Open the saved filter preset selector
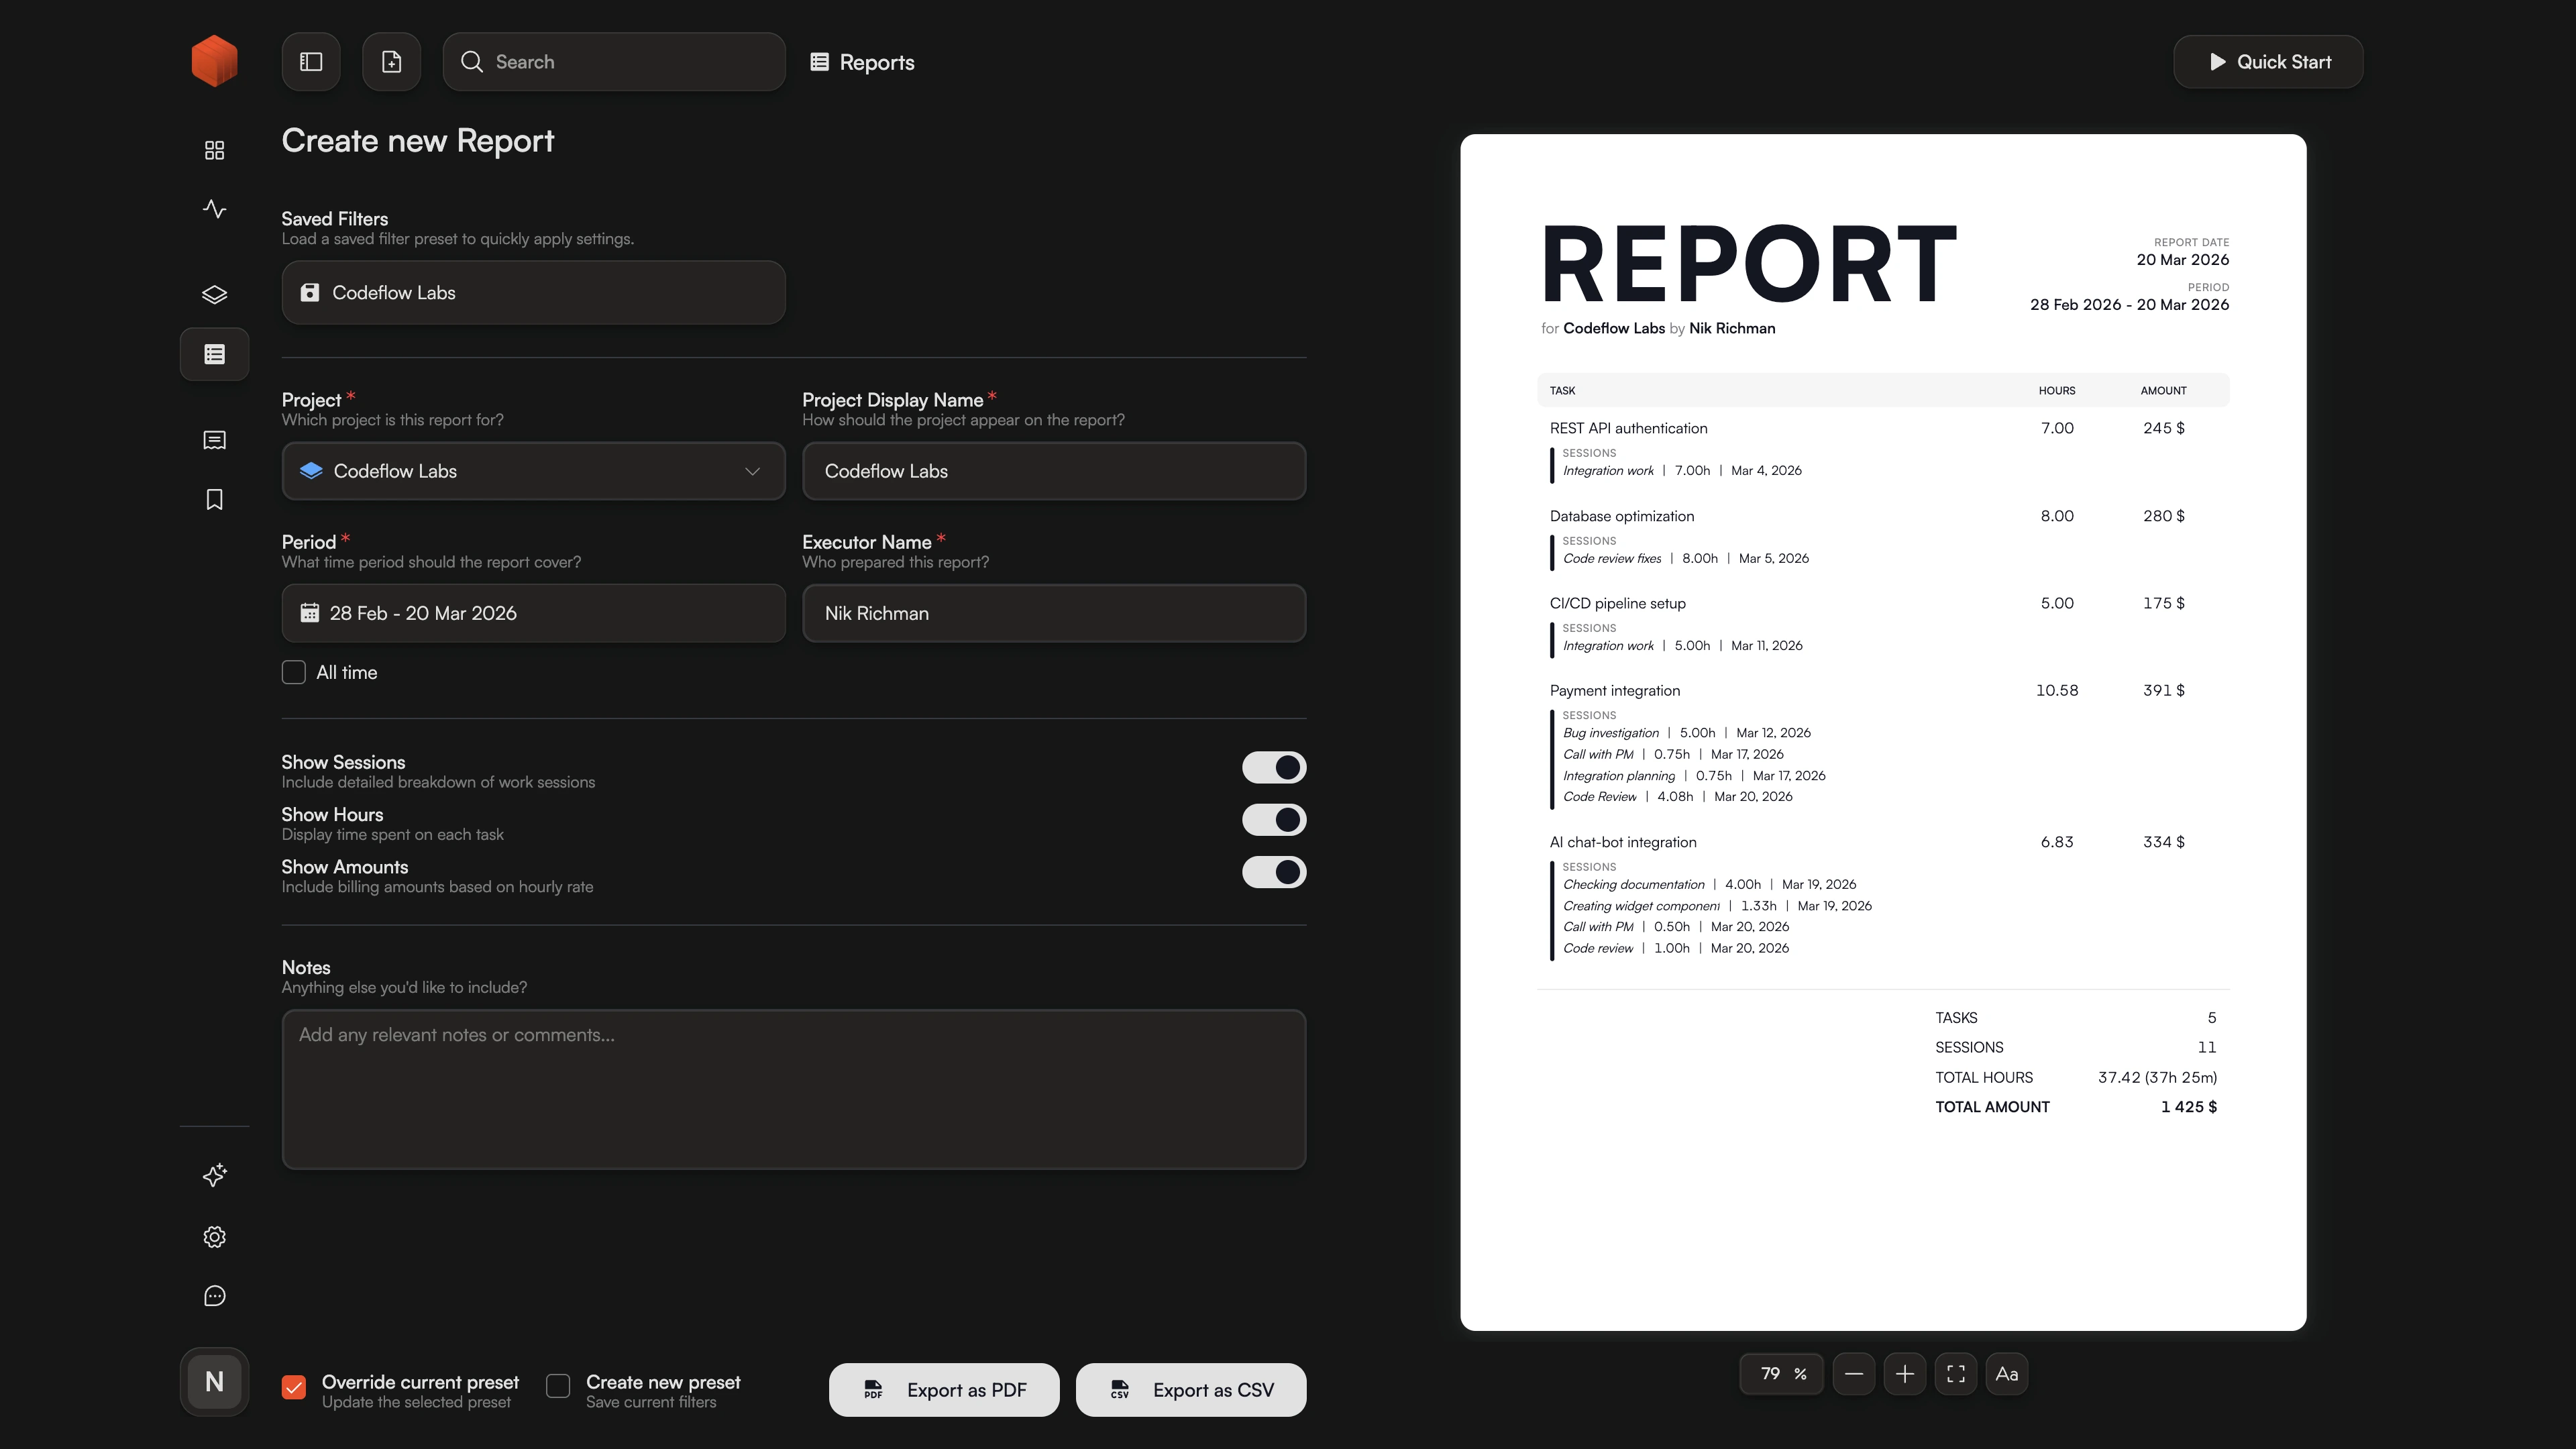 [x=533, y=292]
